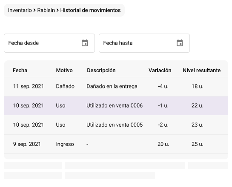The height and width of the screenshot is (187, 232).
Task: Click the Descripción column header
Action: [x=101, y=71]
